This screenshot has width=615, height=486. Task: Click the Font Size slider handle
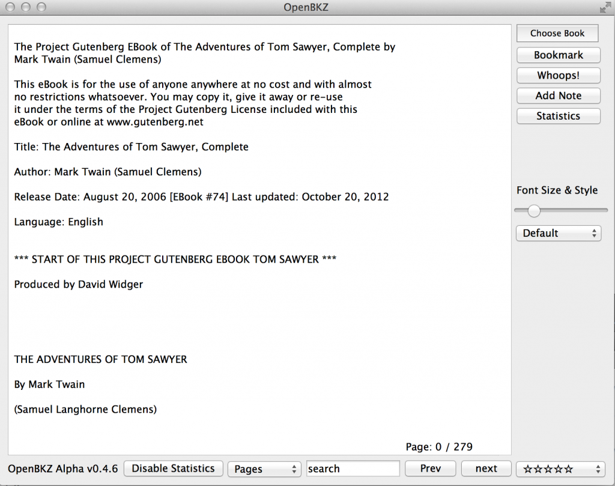pos(533,210)
